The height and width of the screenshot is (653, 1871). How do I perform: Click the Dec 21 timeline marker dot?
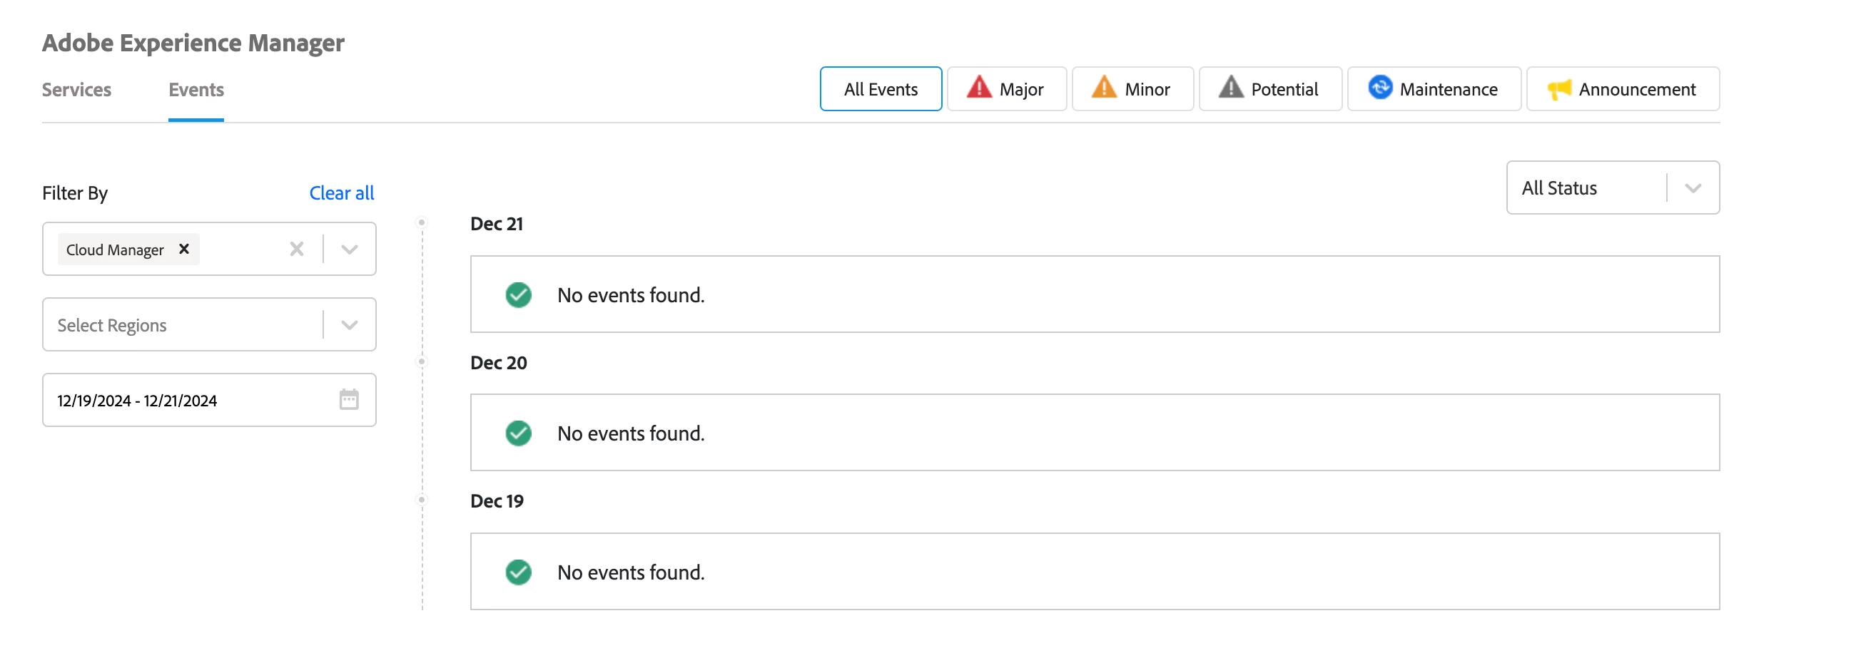coord(421,222)
